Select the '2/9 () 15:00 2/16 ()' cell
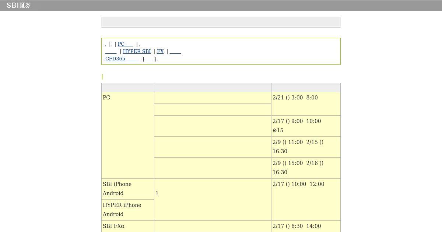 coord(306,168)
